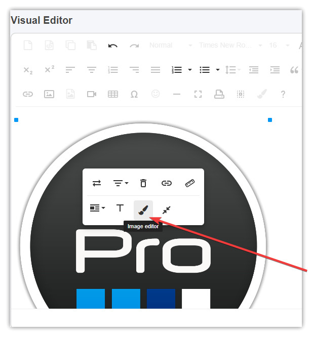
Task: Open the Normal paragraph format dropdown
Action: (x=171, y=46)
